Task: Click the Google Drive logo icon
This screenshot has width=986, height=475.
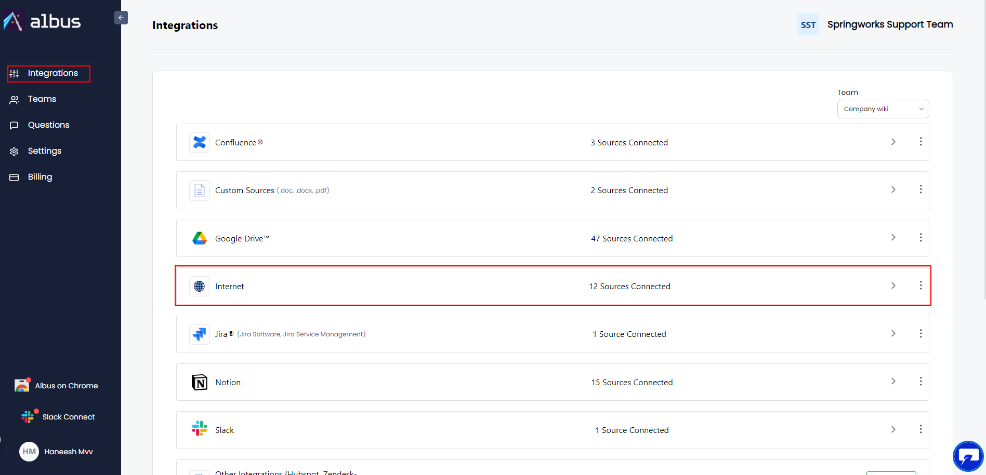Action: click(200, 238)
